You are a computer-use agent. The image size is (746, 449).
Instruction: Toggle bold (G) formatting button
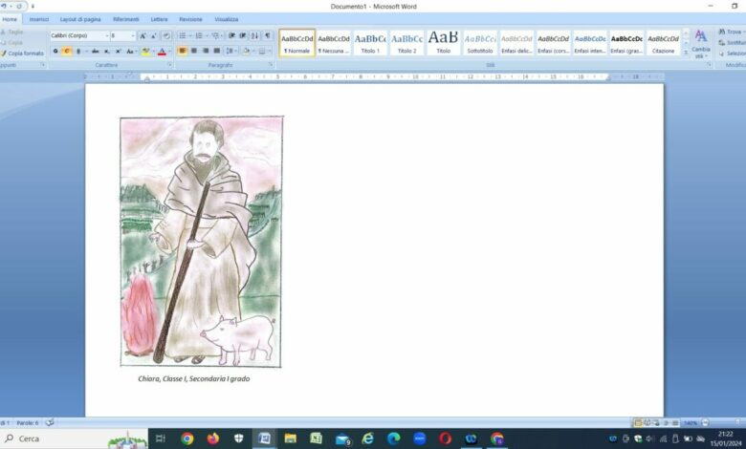coord(55,52)
